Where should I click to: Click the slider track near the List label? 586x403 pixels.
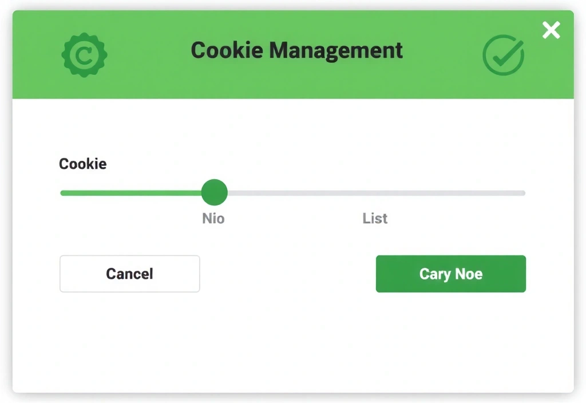pos(375,192)
